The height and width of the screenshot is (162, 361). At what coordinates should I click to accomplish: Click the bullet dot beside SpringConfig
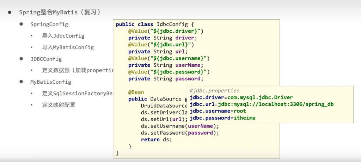pyautogui.click(x=21, y=24)
